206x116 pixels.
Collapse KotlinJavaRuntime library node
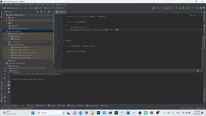[x=6, y=44]
